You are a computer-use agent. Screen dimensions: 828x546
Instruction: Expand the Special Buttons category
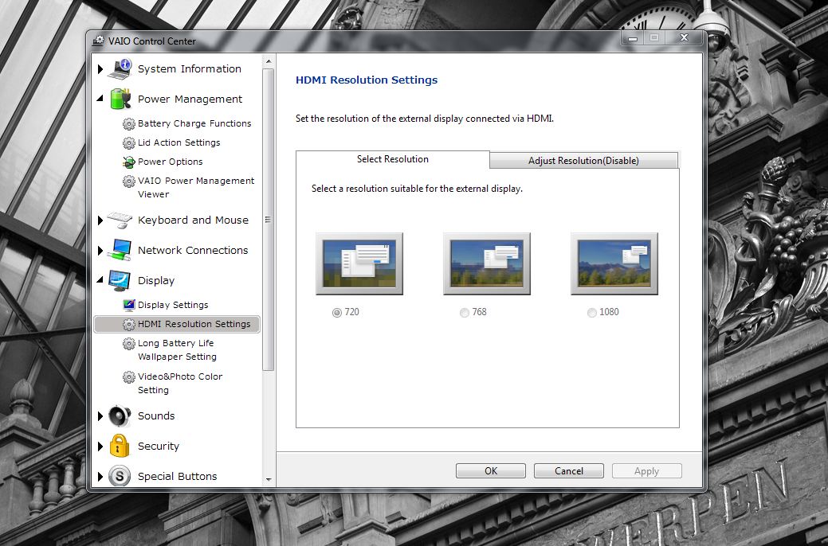point(100,476)
